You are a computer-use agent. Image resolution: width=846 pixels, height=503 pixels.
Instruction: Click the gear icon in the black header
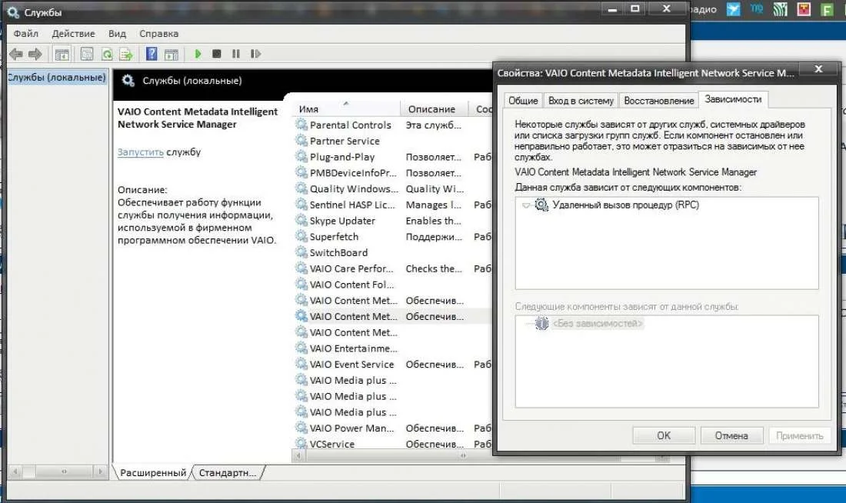[128, 81]
